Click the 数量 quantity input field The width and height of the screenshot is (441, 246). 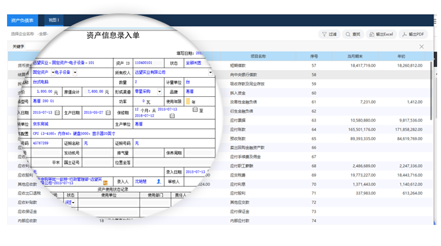click(x=148, y=82)
